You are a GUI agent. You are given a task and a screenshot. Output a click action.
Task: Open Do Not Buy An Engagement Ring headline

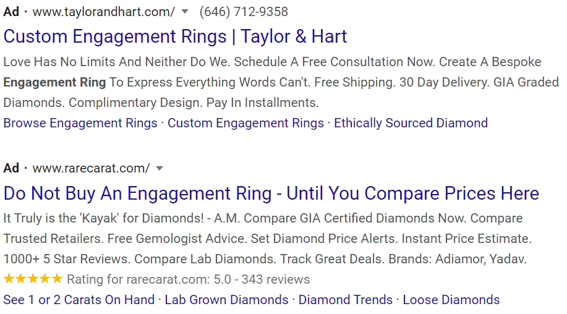coord(271,193)
